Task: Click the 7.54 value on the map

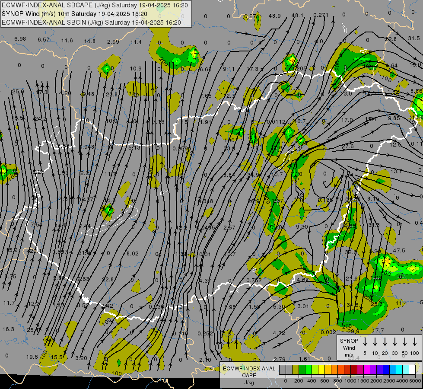Action: point(36,225)
